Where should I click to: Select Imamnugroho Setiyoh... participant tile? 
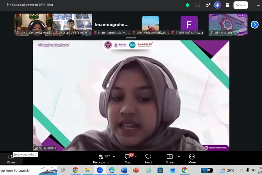click(112, 24)
